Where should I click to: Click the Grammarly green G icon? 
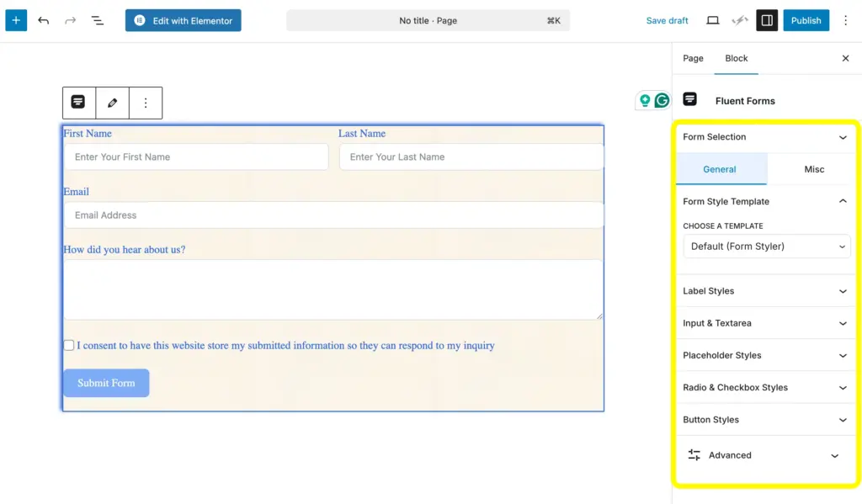click(x=662, y=100)
